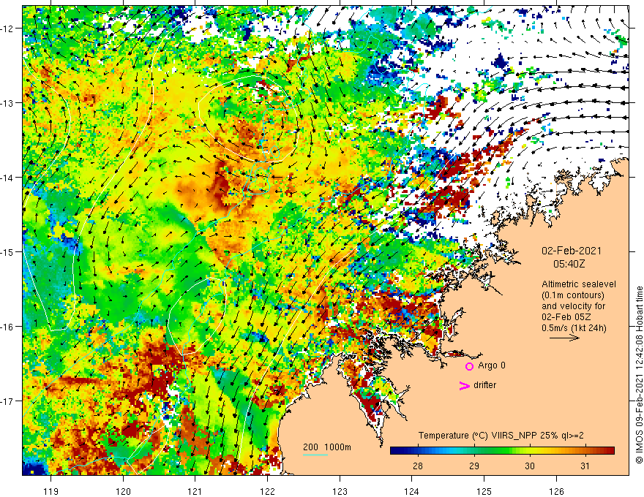The height and width of the screenshot is (497, 644).
Task: Click the longitude axis label 119
Action: (x=51, y=491)
